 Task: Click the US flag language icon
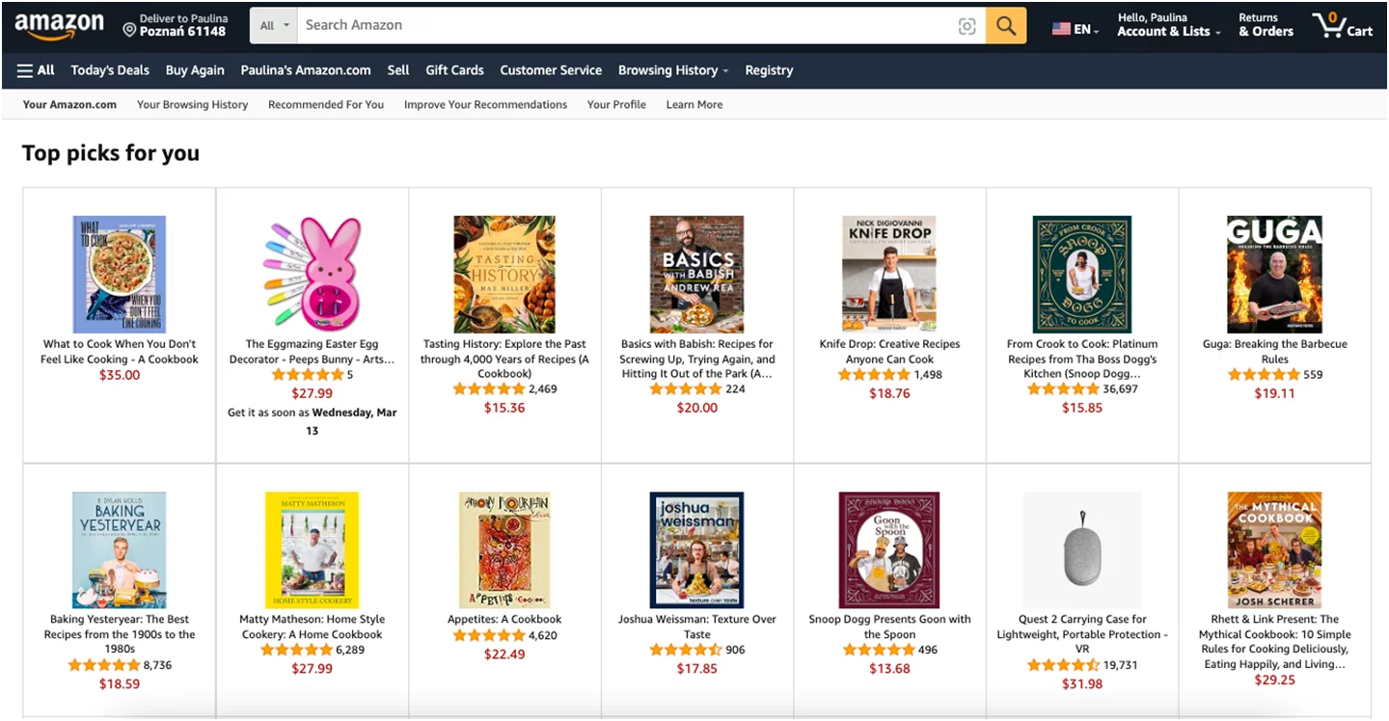[x=1061, y=29]
